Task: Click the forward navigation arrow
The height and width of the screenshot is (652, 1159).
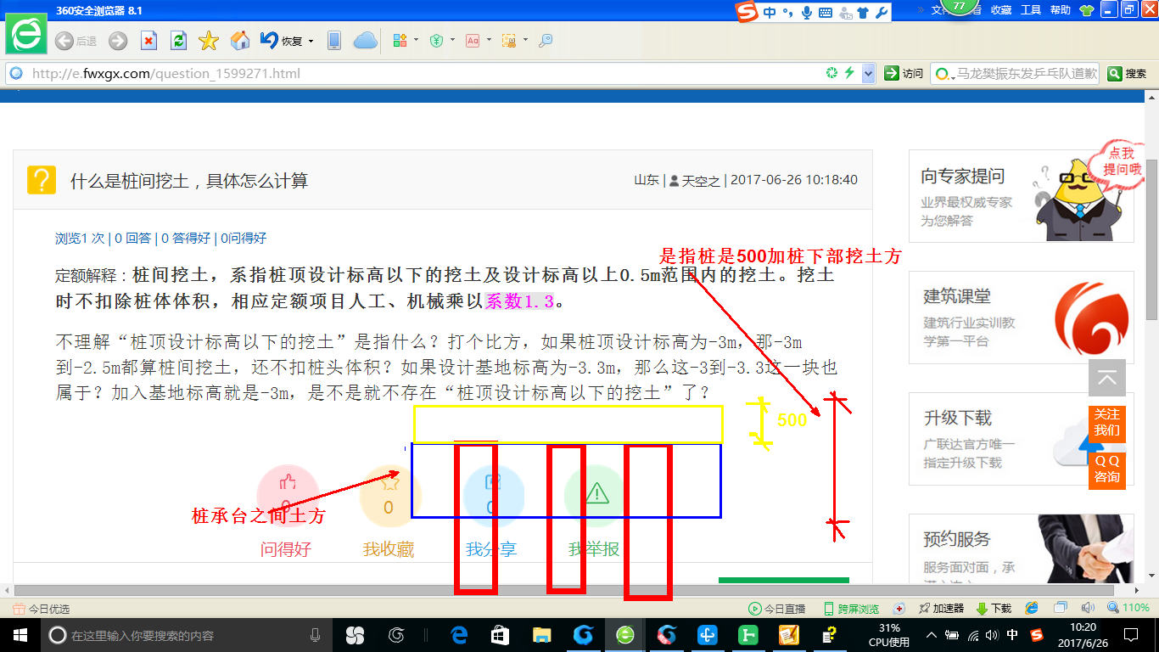Action: tap(118, 41)
